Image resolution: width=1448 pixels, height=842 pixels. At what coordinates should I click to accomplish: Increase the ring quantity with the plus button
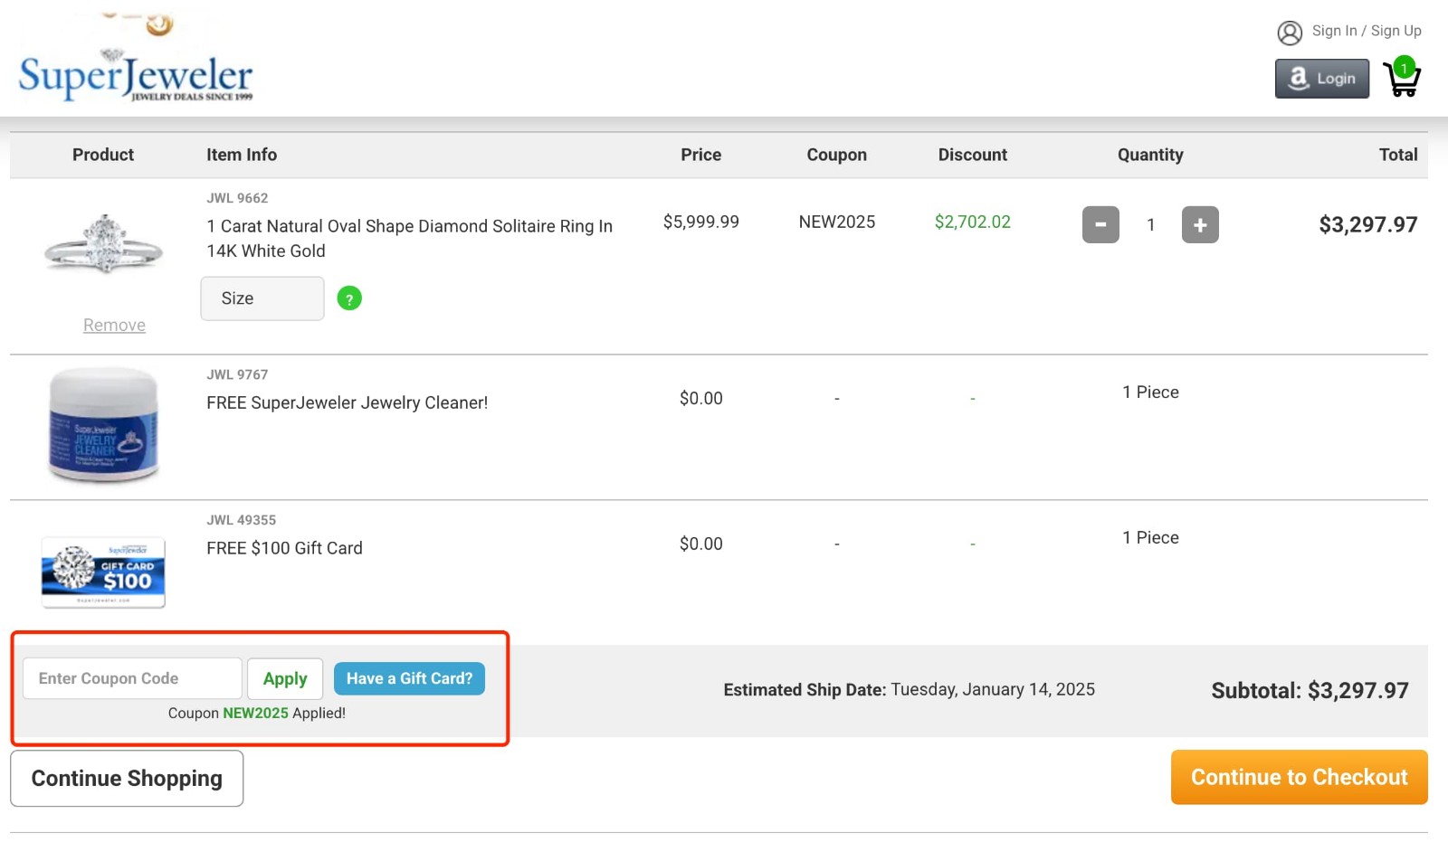pos(1200,224)
